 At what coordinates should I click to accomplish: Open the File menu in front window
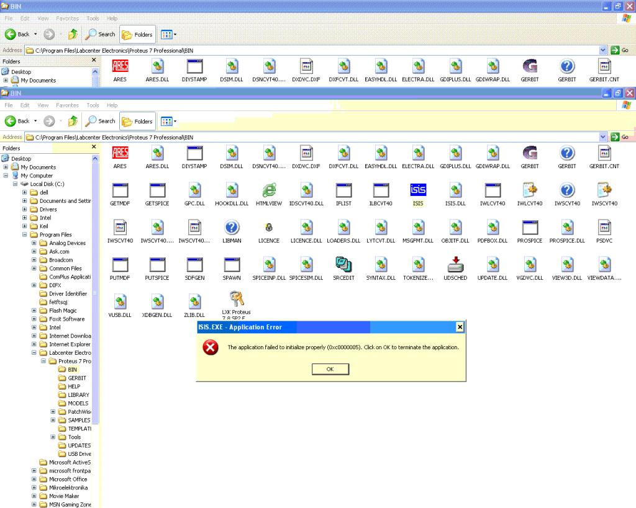pos(9,105)
